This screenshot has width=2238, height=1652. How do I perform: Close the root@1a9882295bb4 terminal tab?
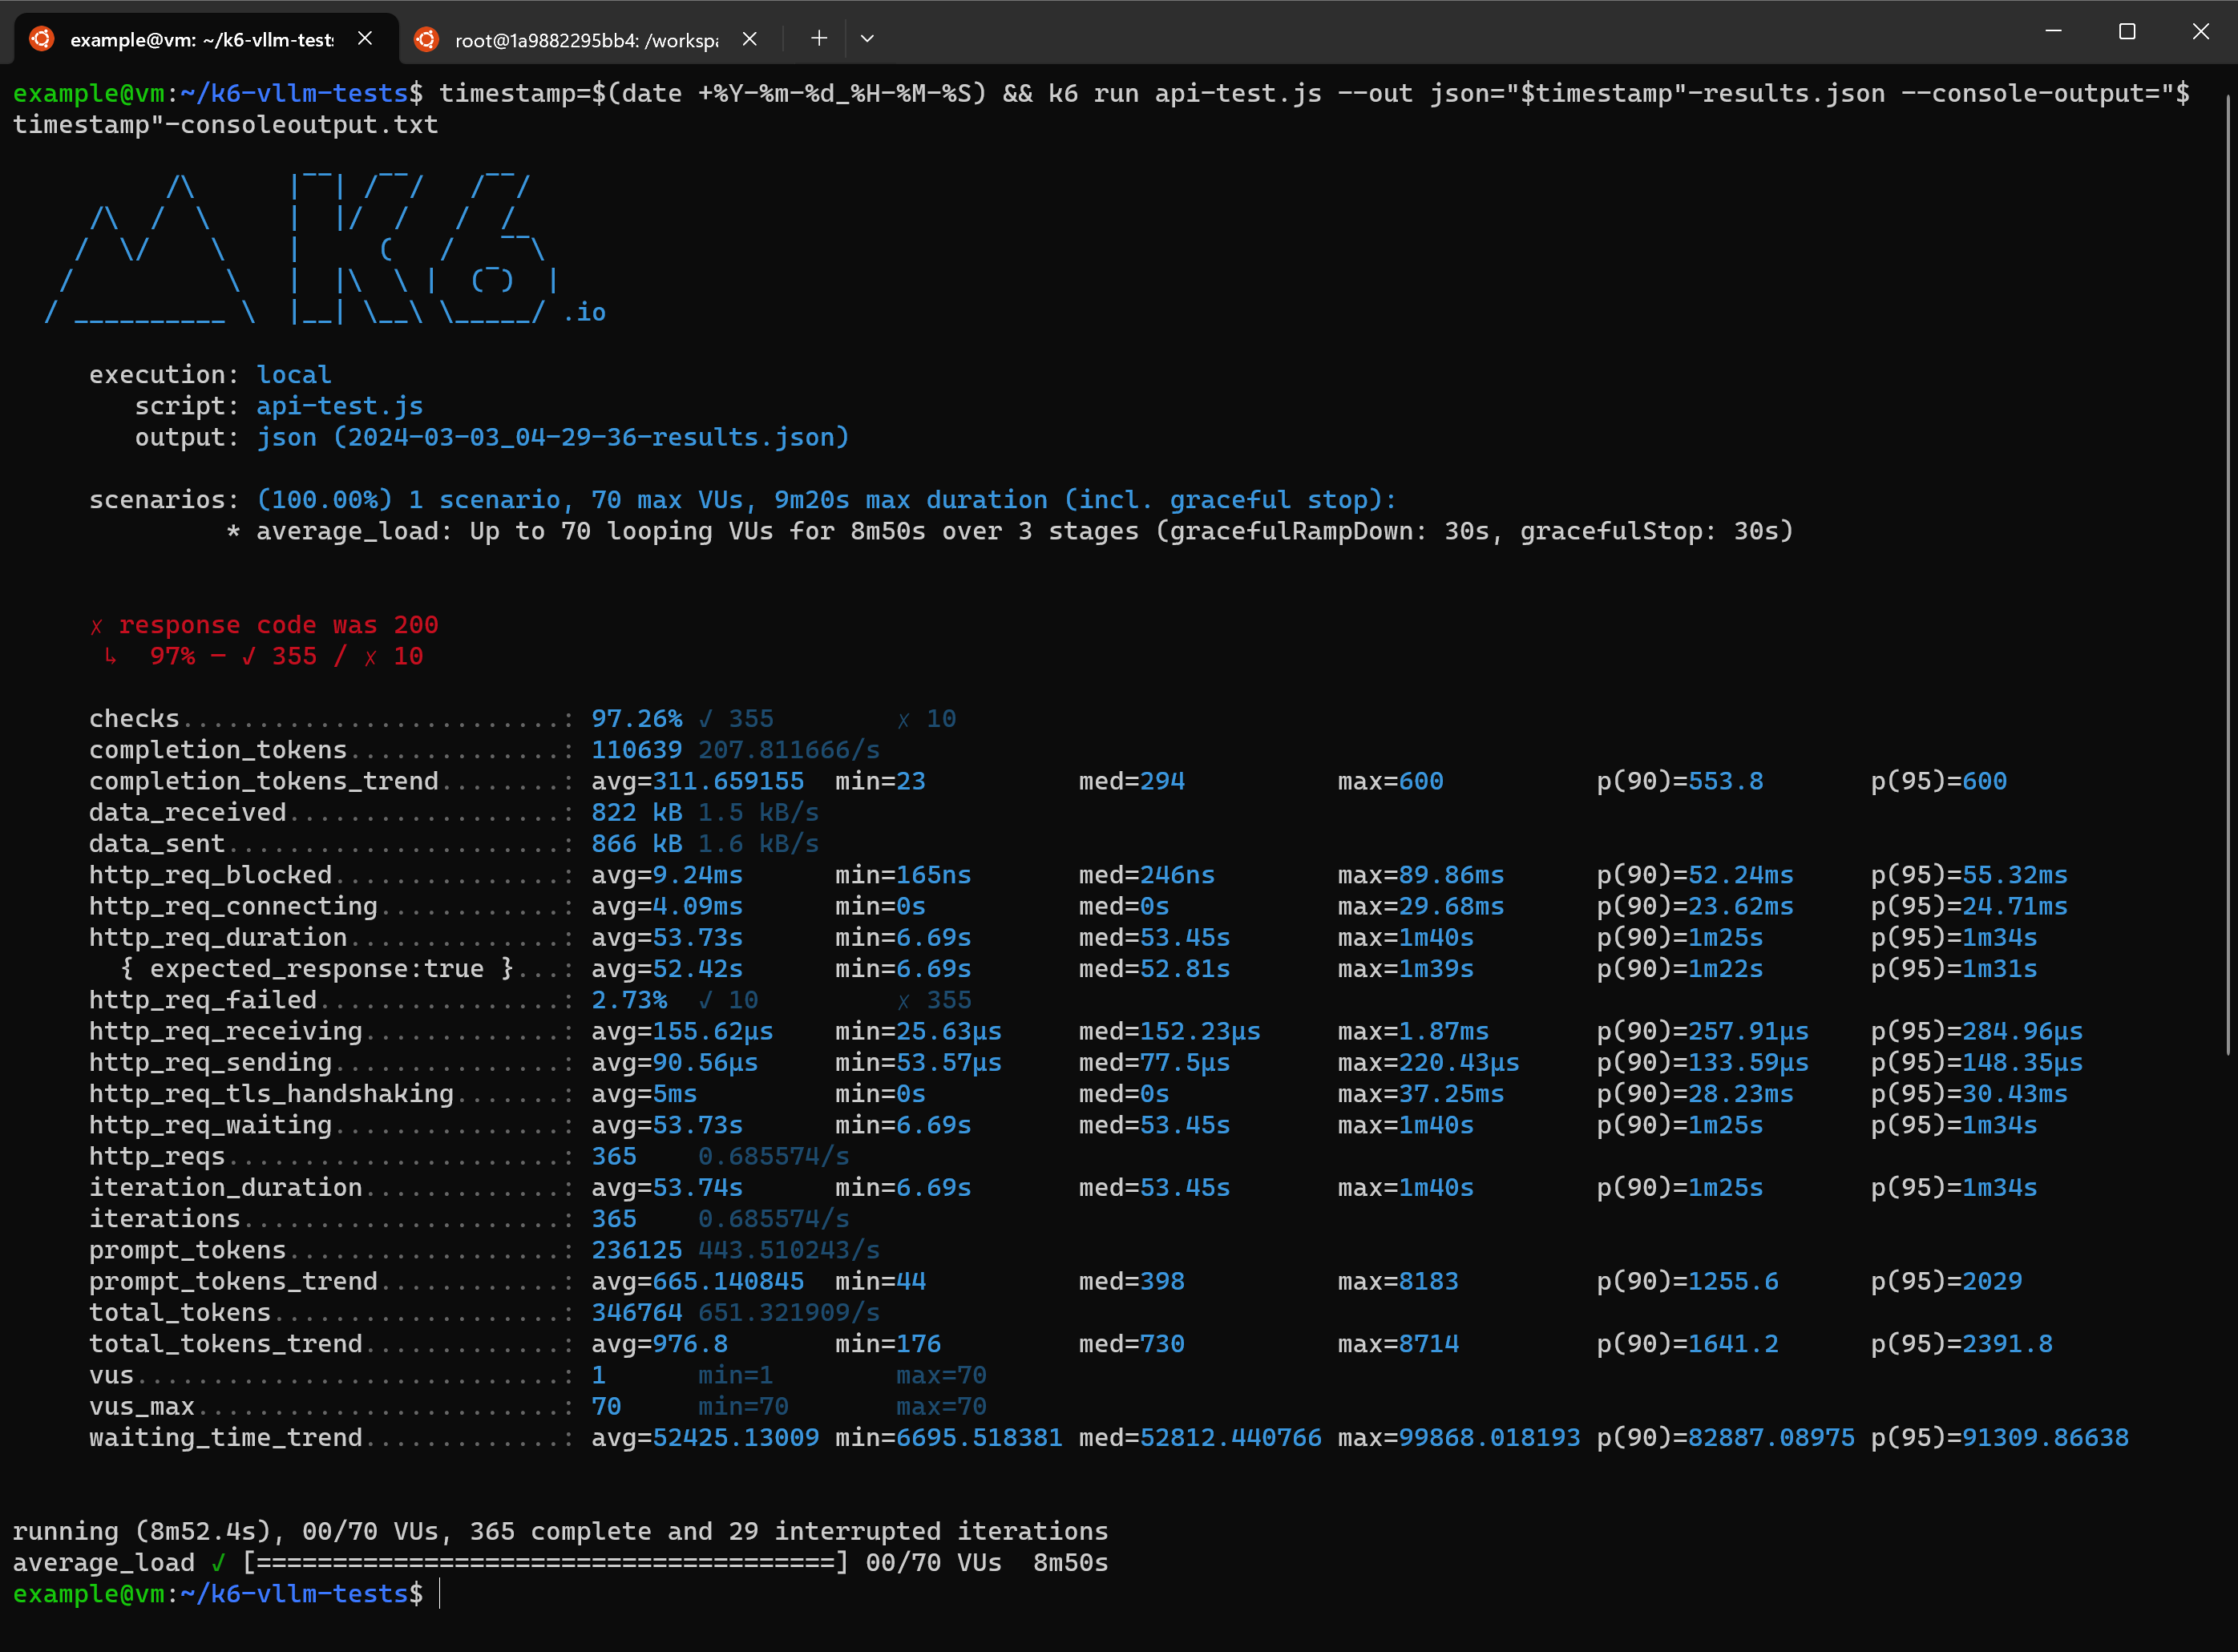[x=749, y=38]
